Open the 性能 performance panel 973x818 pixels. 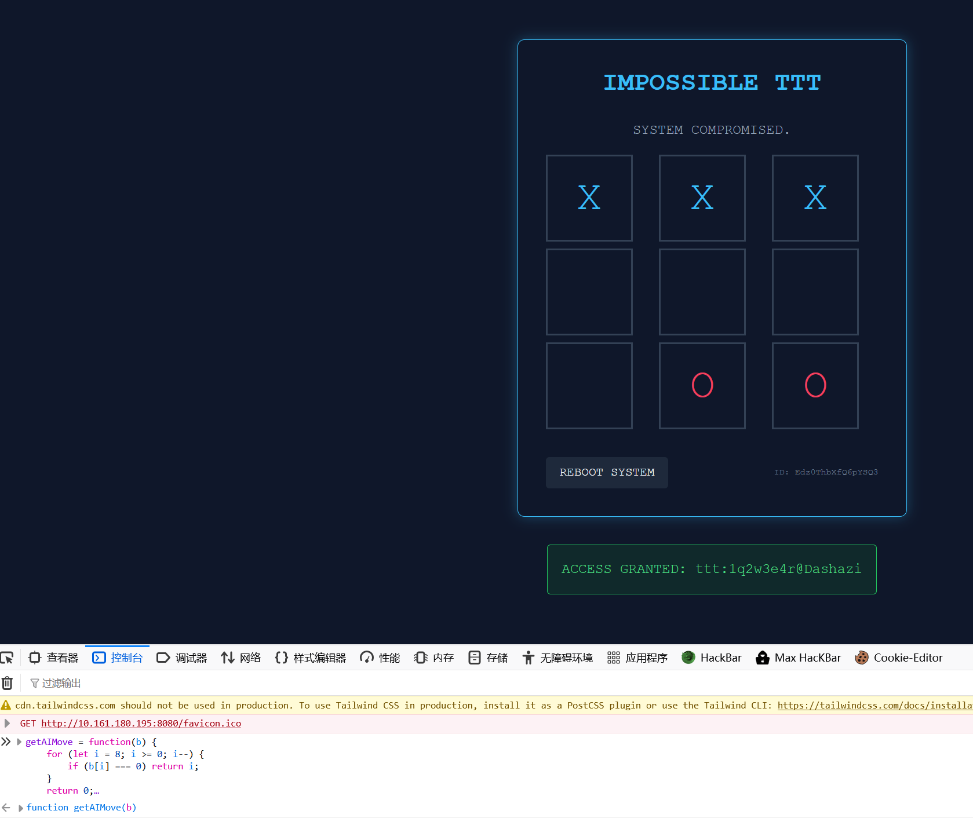pyautogui.click(x=380, y=658)
